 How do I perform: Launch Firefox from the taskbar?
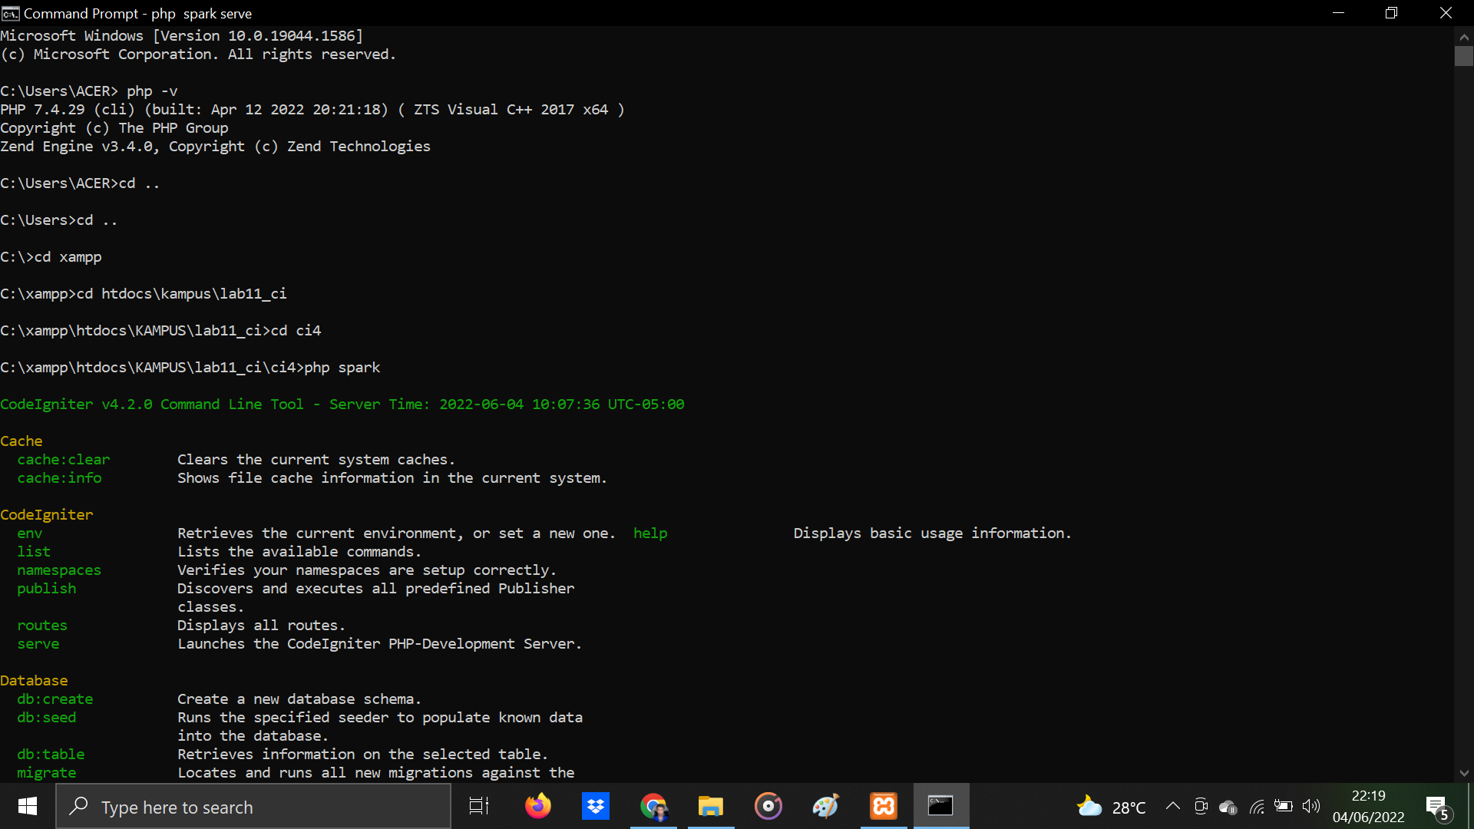538,806
